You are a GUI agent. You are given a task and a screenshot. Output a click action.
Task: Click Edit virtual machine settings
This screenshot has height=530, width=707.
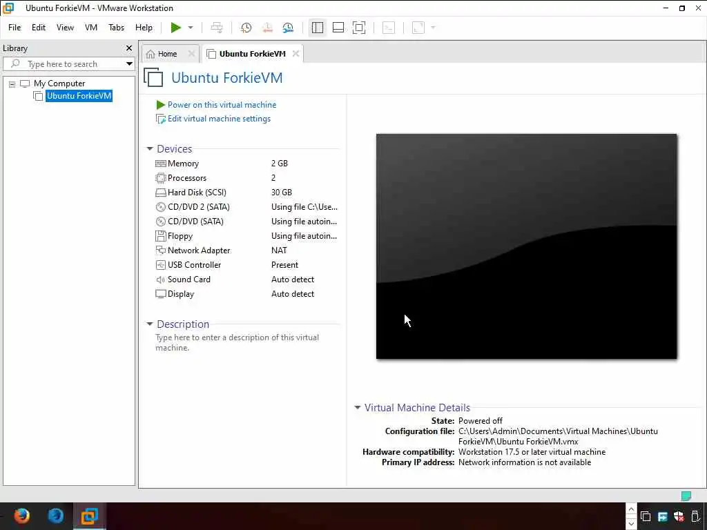(x=219, y=119)
